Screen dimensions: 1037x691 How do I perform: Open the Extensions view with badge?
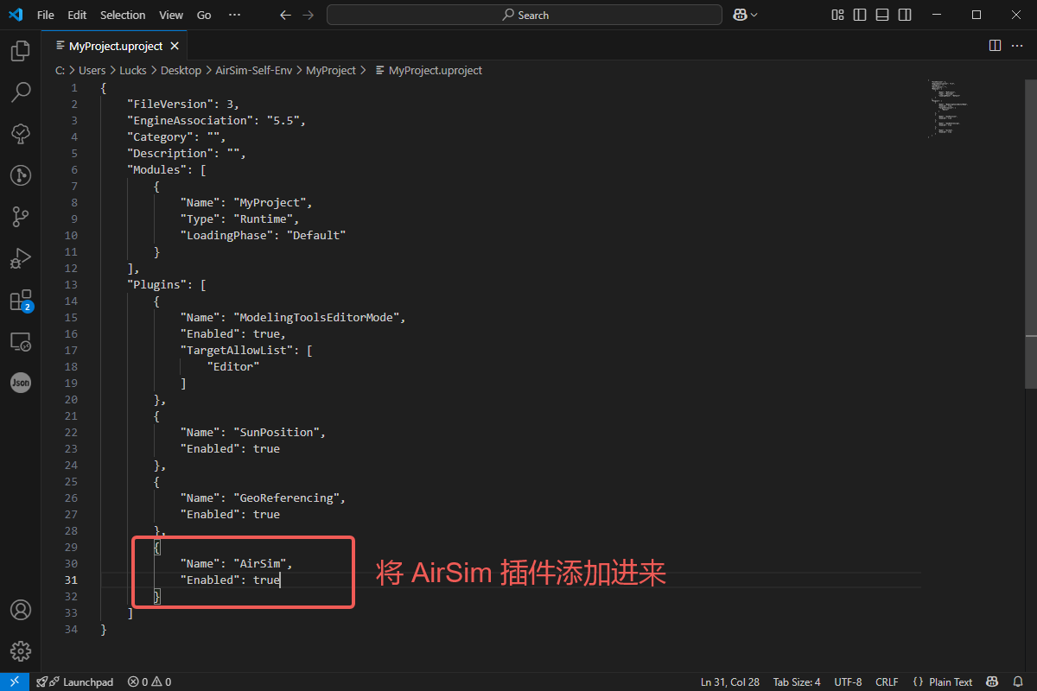(x=21, y=301)
